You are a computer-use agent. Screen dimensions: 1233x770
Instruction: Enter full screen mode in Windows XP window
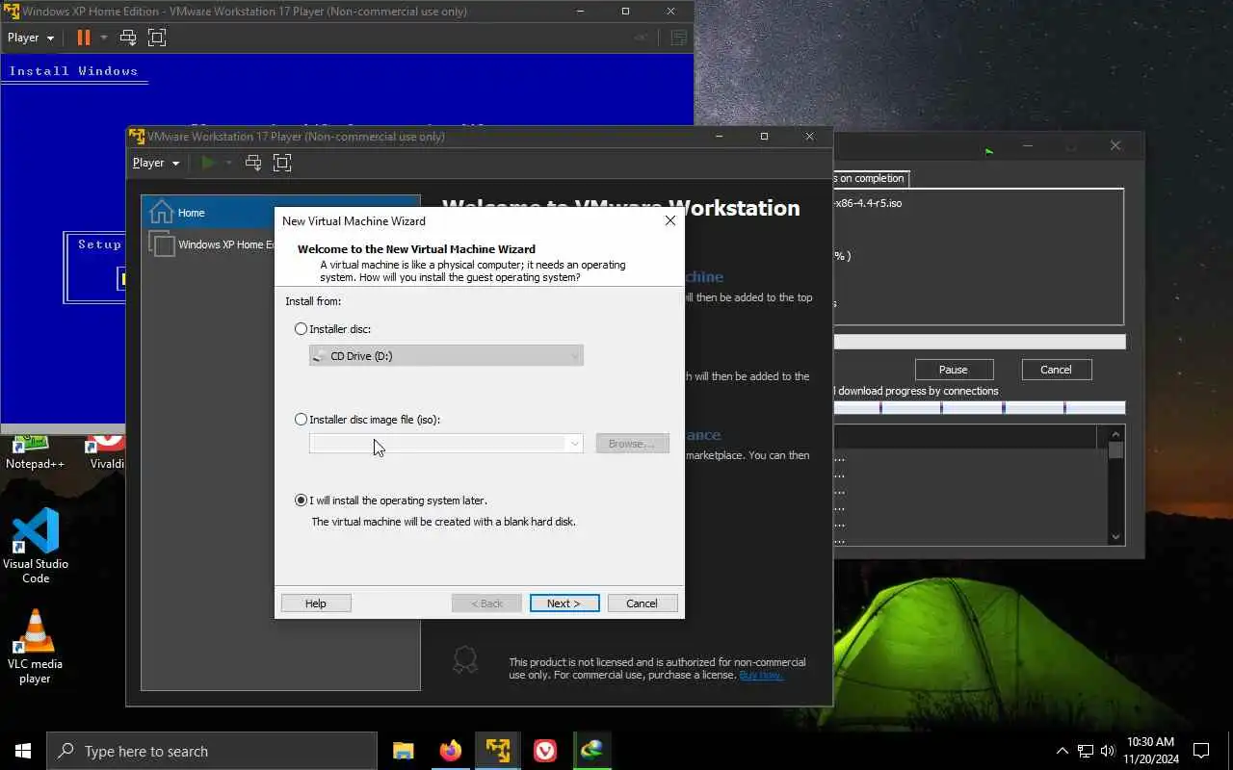157,38
